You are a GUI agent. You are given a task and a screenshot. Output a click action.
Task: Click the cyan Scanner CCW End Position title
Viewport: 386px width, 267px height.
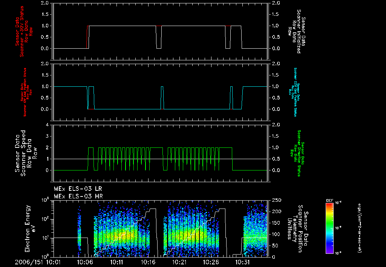[294, 92]
